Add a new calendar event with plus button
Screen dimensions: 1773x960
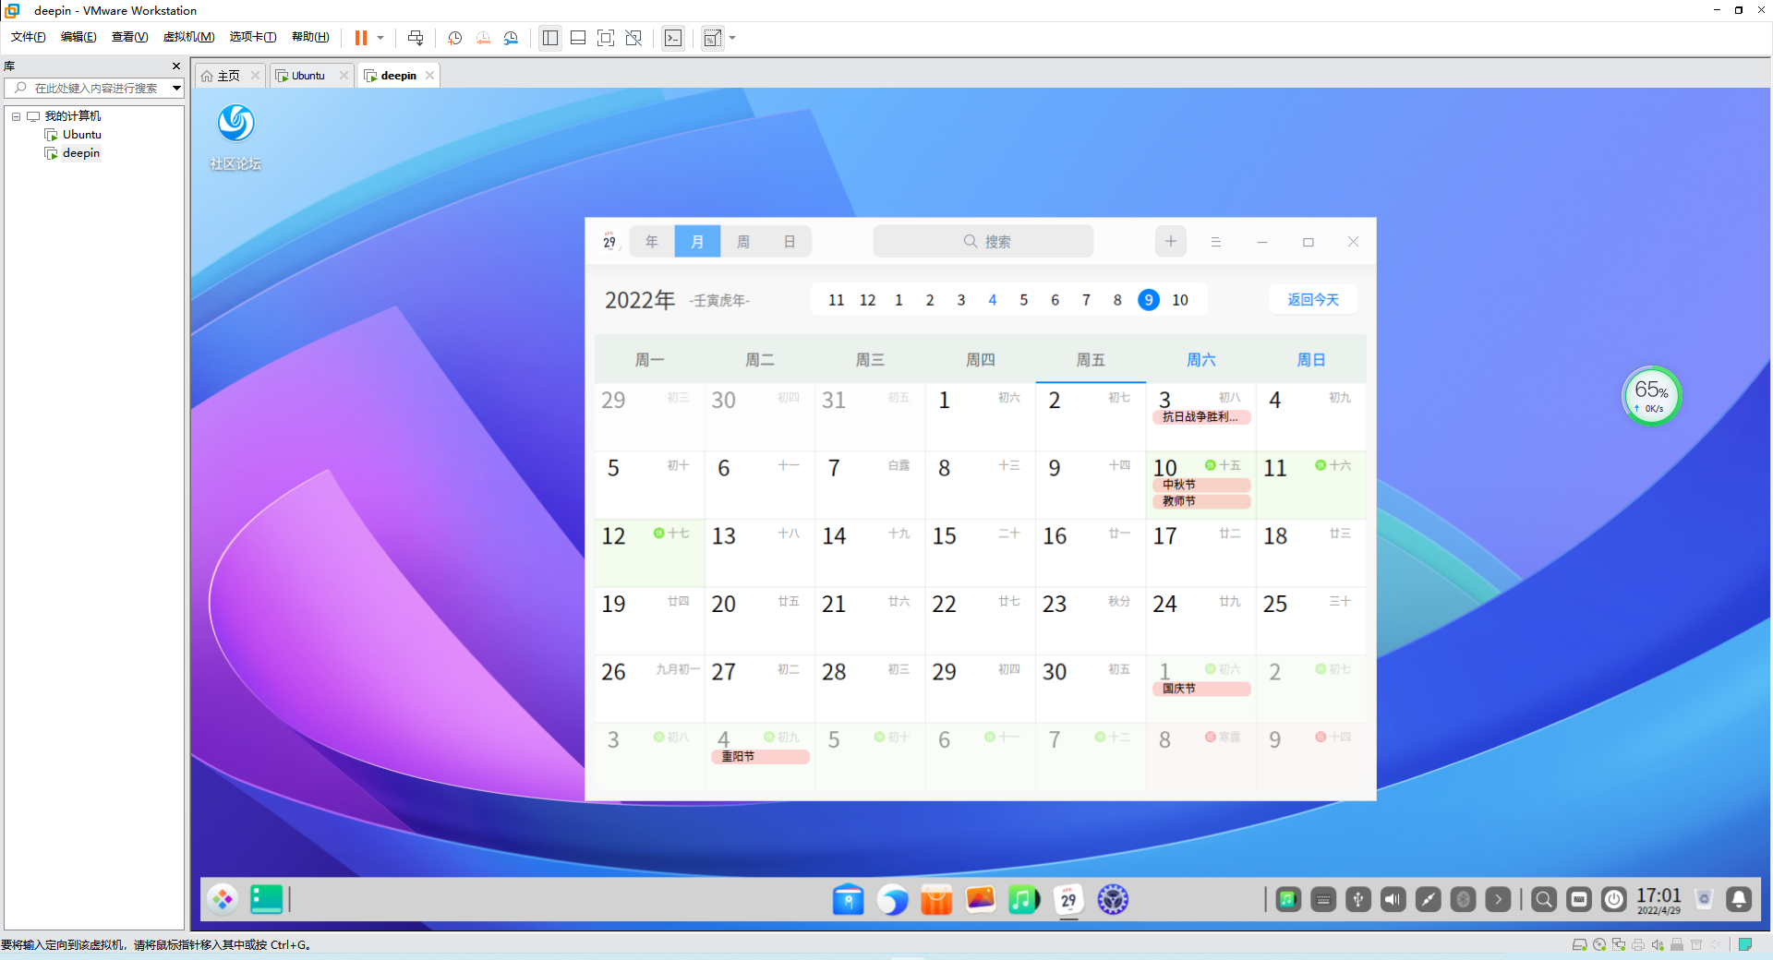click(x=1171, y=242)
